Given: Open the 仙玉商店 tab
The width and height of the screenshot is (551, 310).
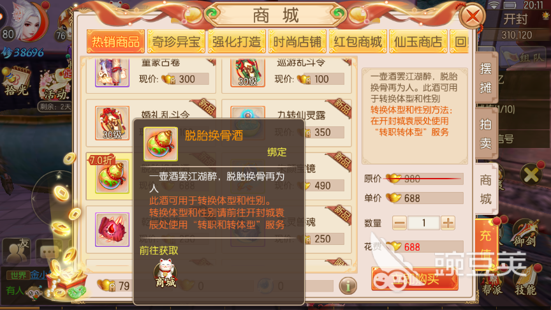Looking at the screenshot, I should (418, 42).
